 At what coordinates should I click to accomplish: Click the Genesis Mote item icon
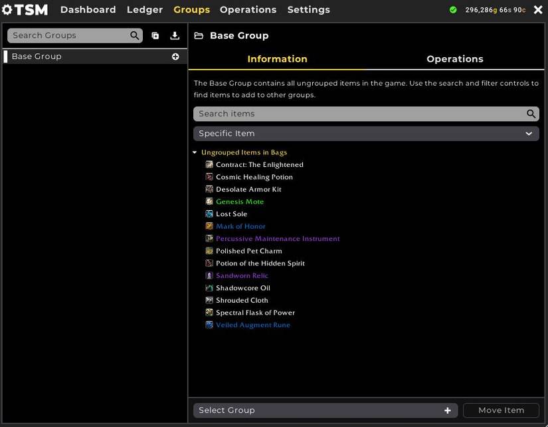pyautogui.click(x=209, y=202)
